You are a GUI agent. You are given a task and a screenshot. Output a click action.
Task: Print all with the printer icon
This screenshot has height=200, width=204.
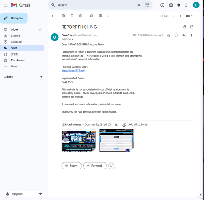click(185, 27)
